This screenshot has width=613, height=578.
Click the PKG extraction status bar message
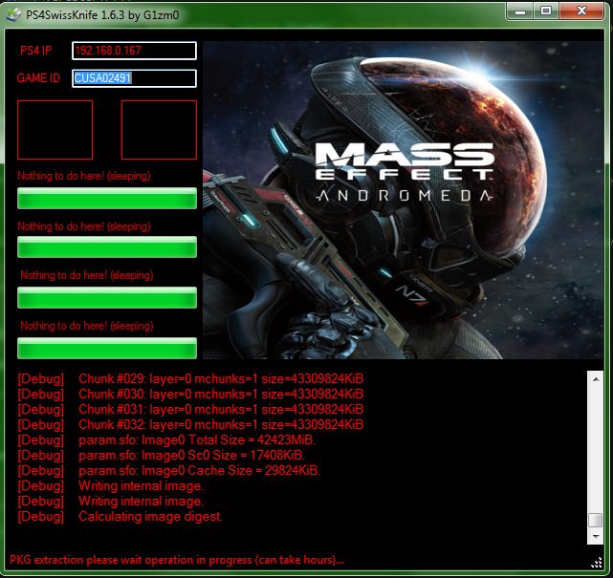pos(177,560)
